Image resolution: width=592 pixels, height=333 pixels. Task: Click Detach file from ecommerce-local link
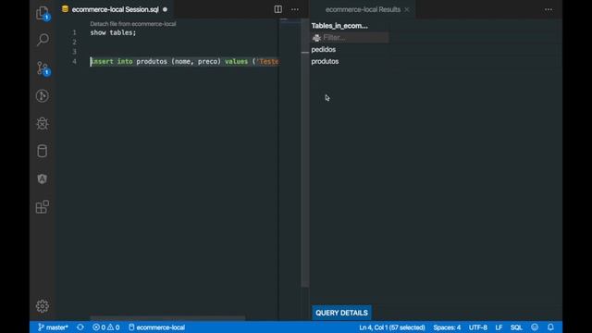pos(133,24)
